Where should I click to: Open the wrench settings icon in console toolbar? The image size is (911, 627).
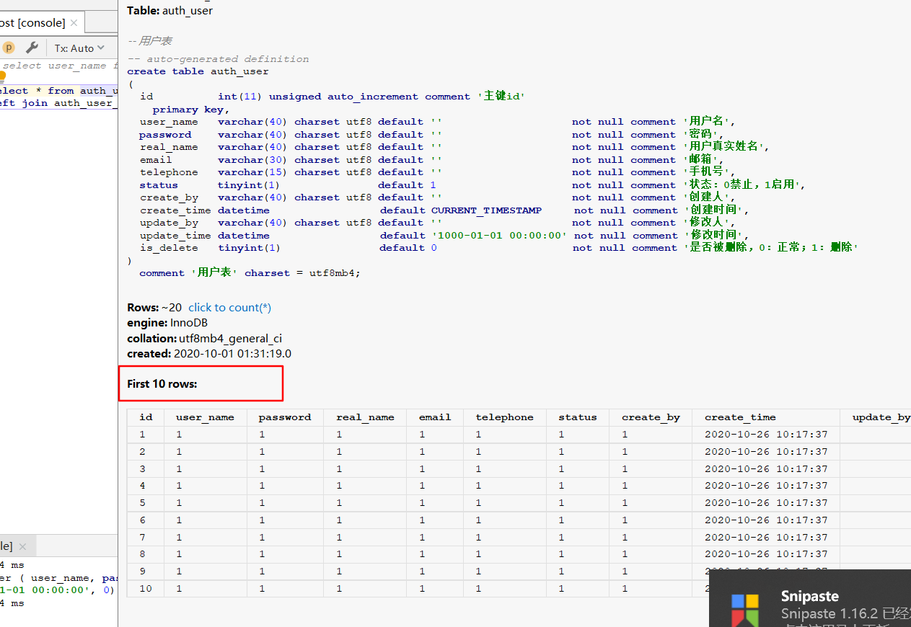coord(32,48)
